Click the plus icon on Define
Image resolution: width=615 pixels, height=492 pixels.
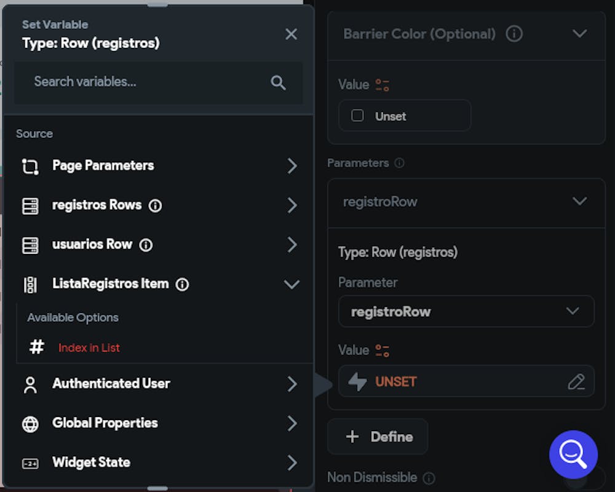click(352, 437)
